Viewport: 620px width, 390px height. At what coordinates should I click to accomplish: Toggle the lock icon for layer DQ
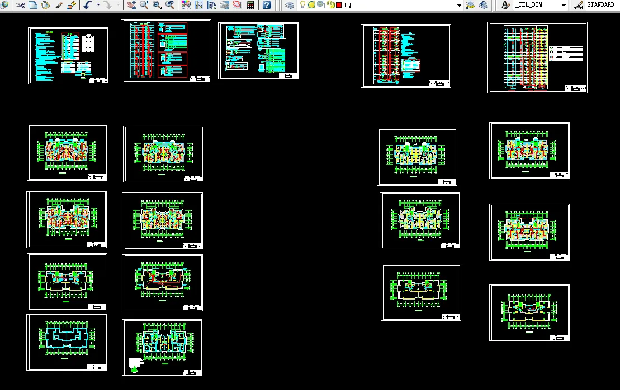[x=330, y=4]
